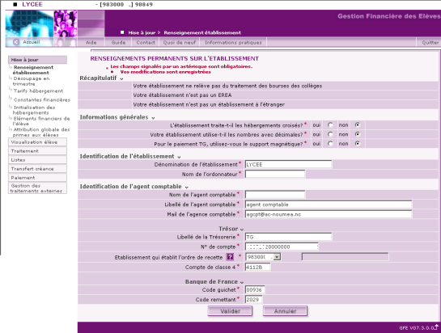Select 'oui' for hébergements croisés
441x333 pixels.
click(x=330, y=124)
